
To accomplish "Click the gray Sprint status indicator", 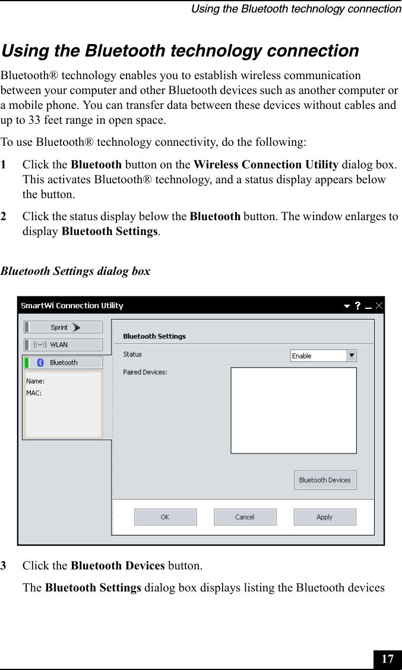I will click(27, 327).
